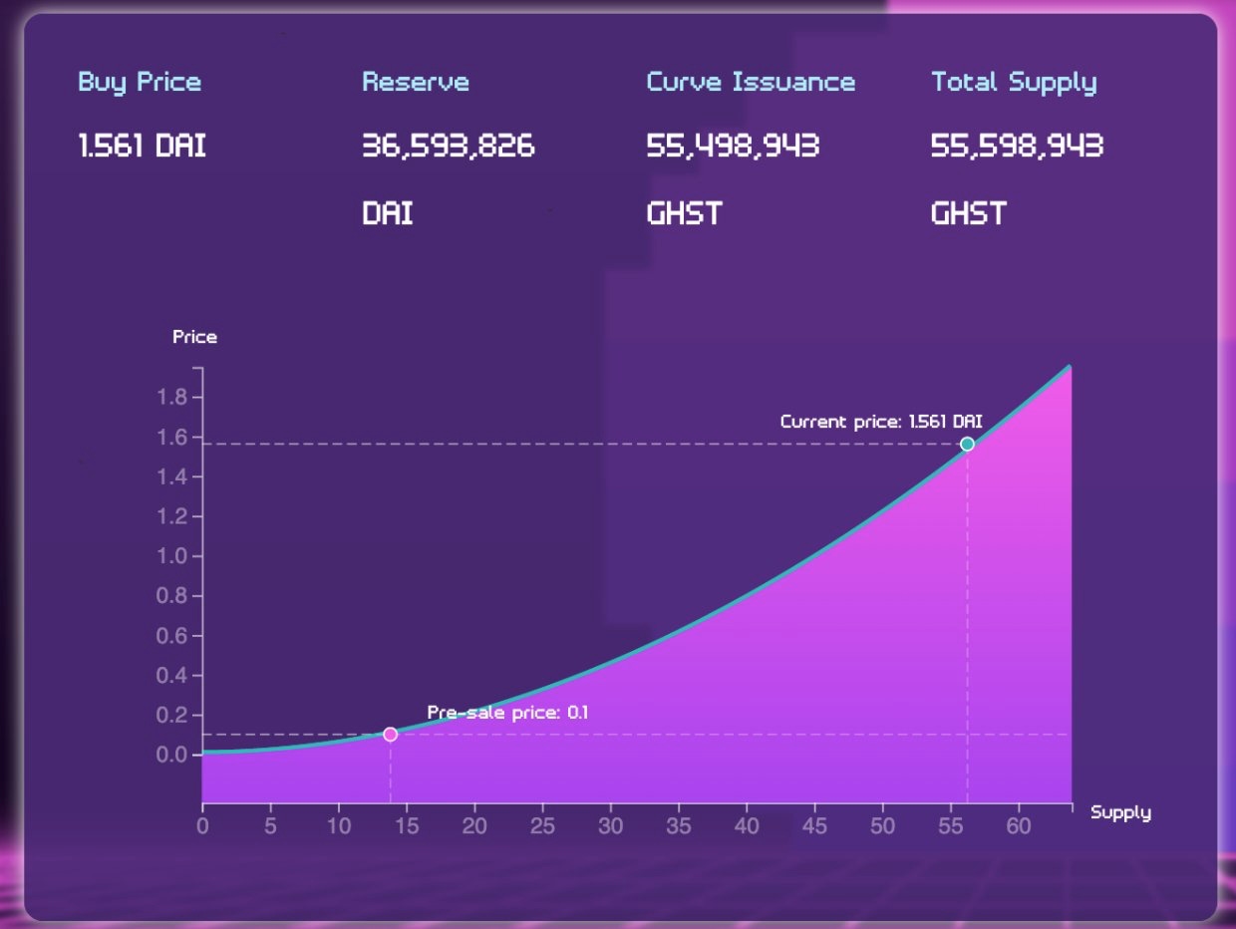Click the 1.0 tick on price axis
The width and height of the screenshot is (1236, 929).
click(172, 556)
